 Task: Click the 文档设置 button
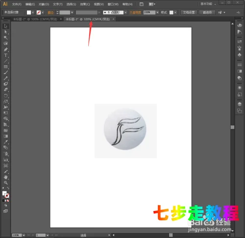pyautogui.click(x=189, y=12)
